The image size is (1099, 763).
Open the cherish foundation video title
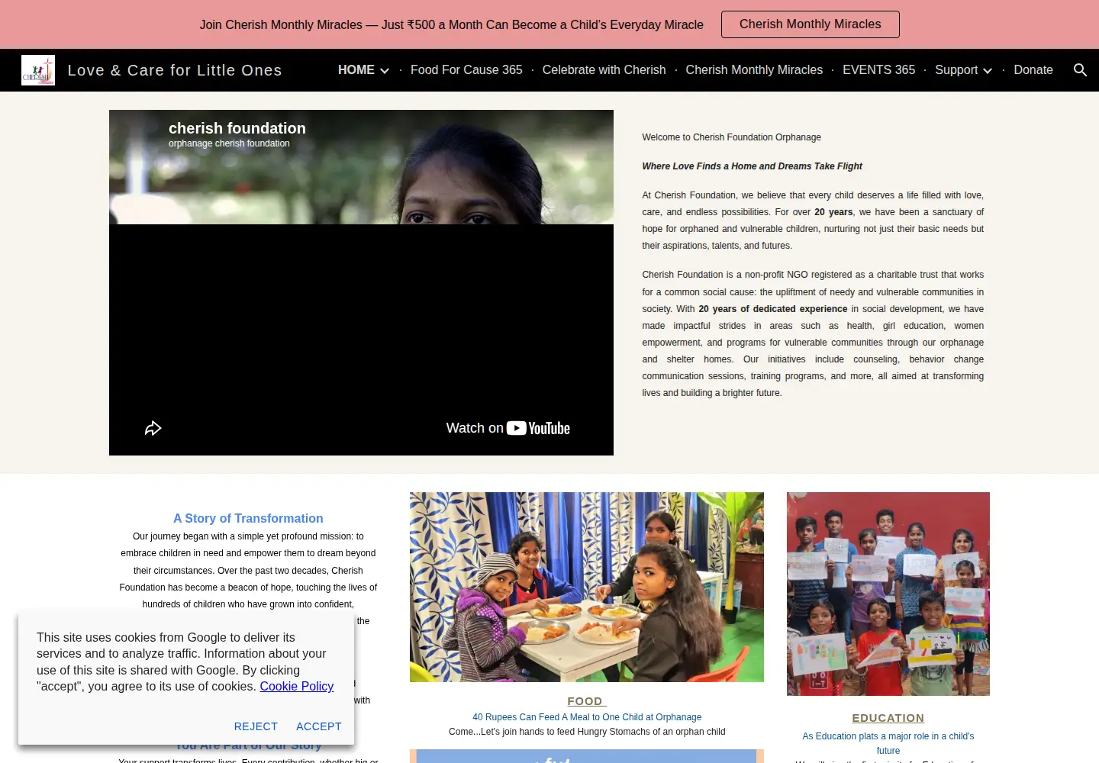(x=237, y=128)
